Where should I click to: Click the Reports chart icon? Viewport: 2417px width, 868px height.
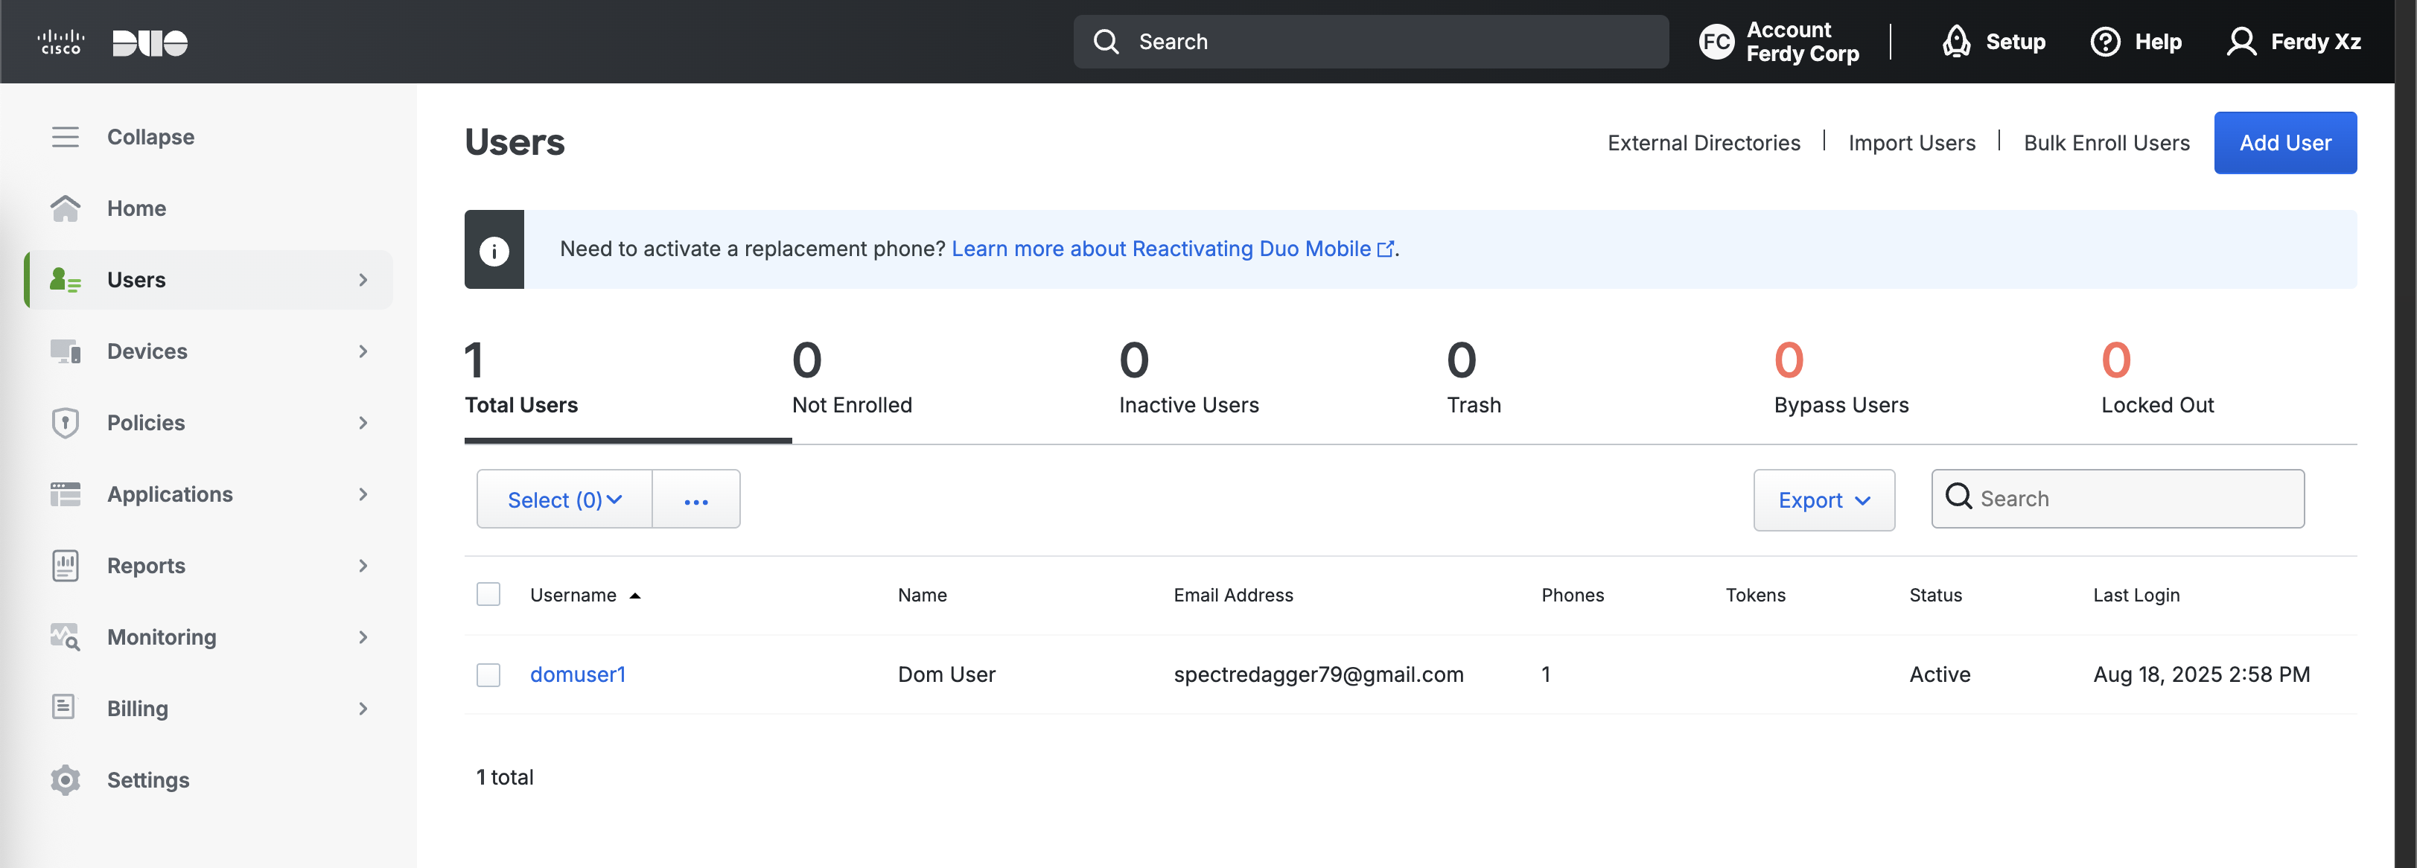(x=65, y=566)
